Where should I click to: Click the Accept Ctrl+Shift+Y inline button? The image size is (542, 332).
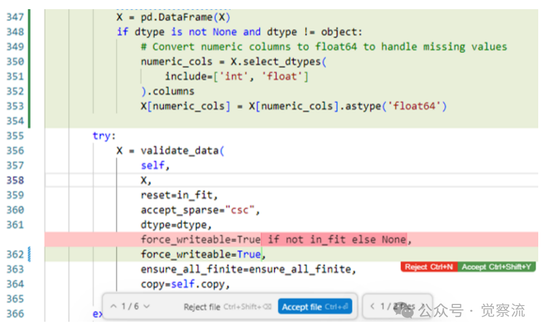point(497,267)
